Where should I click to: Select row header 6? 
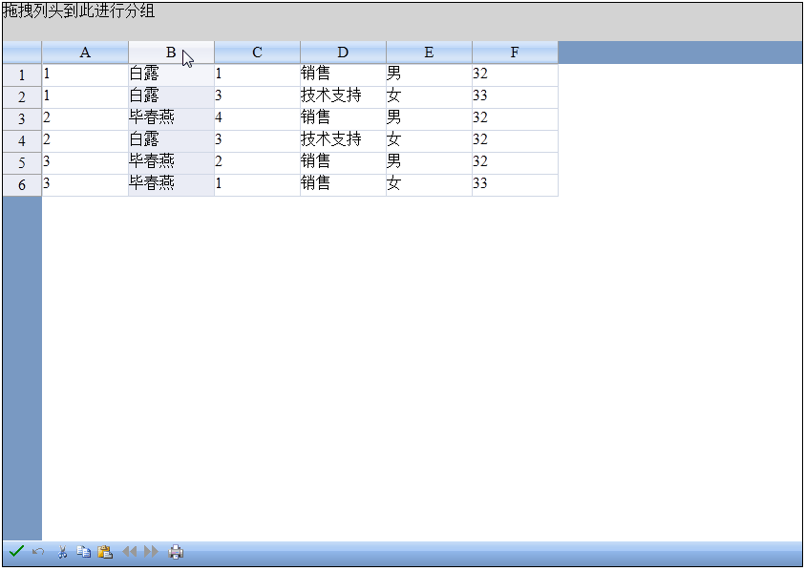click(x=22, y=185)
